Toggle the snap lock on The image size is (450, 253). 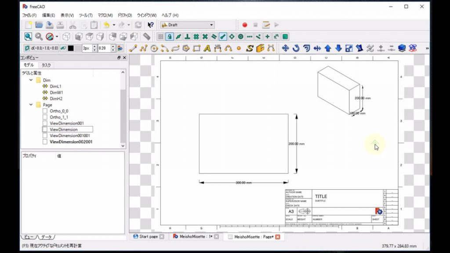171,37
